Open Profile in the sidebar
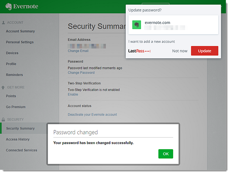Viewport: 230px width, 174px height. tap(11, 64)
